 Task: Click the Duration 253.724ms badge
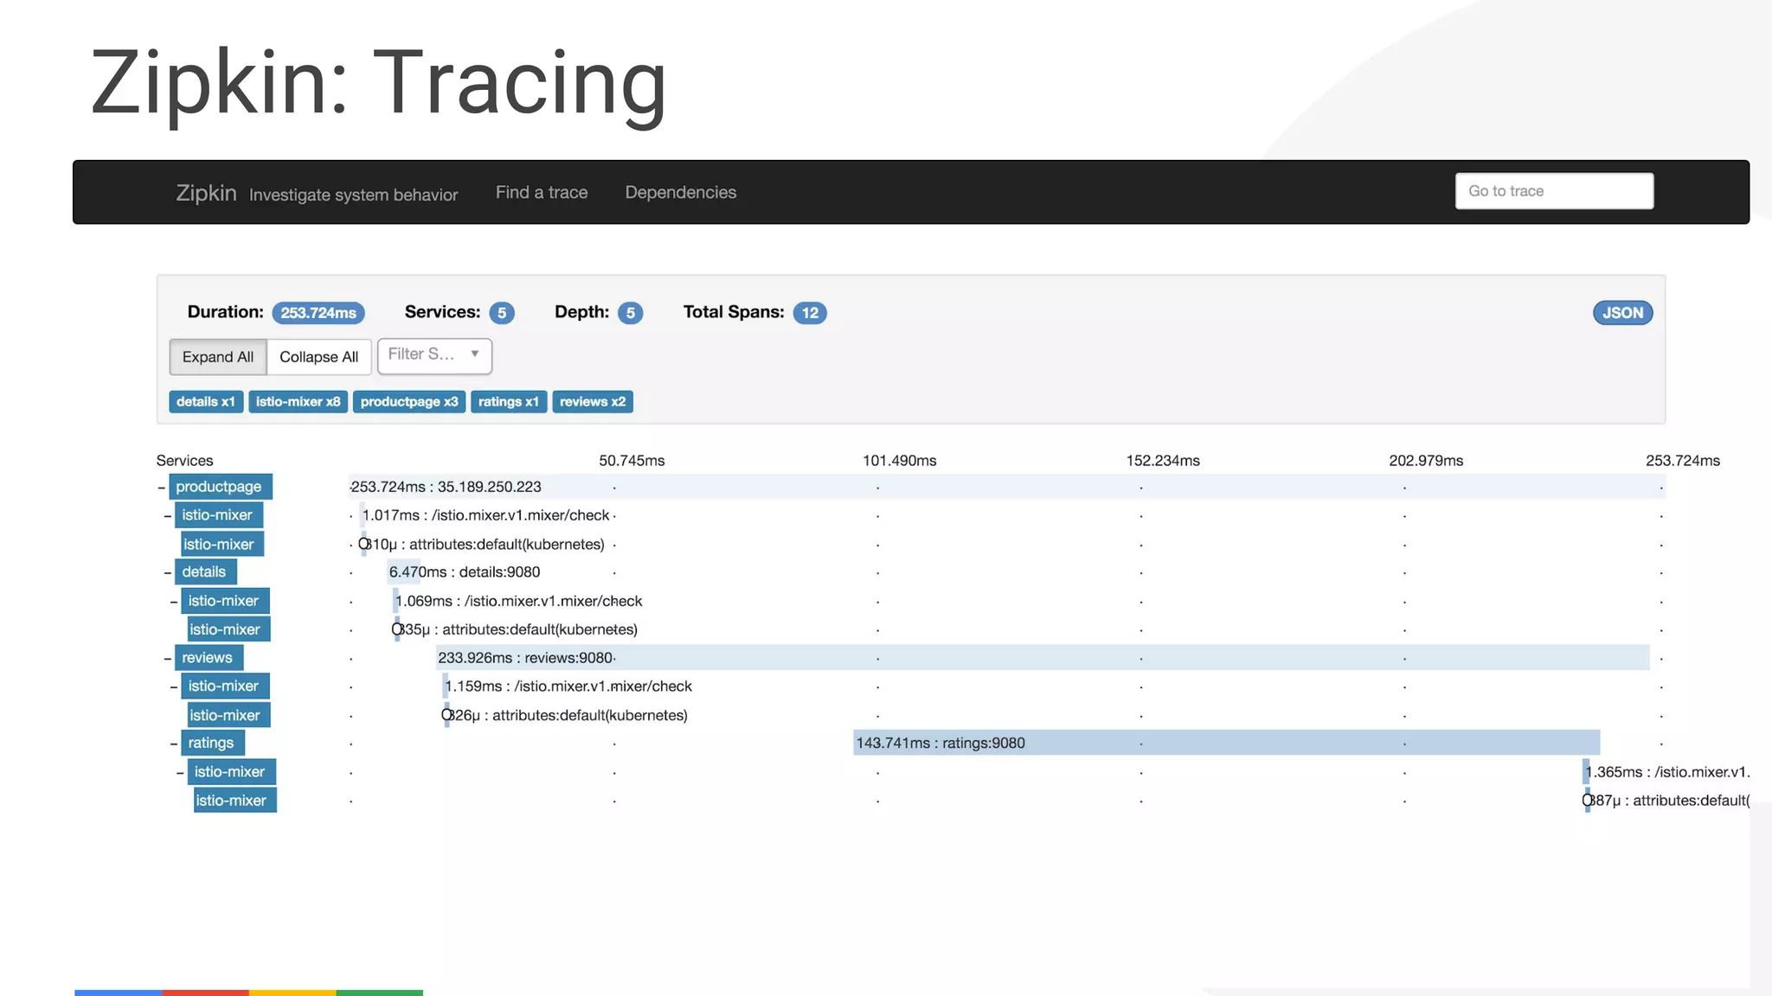coord(318,313)
